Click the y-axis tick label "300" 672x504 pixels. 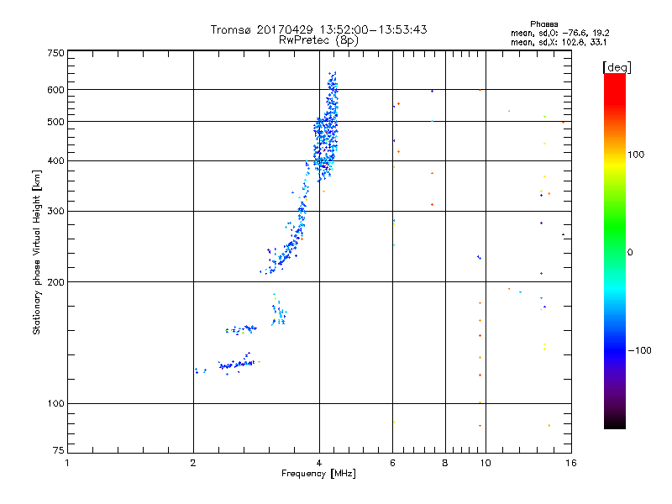tap(55, 212)
